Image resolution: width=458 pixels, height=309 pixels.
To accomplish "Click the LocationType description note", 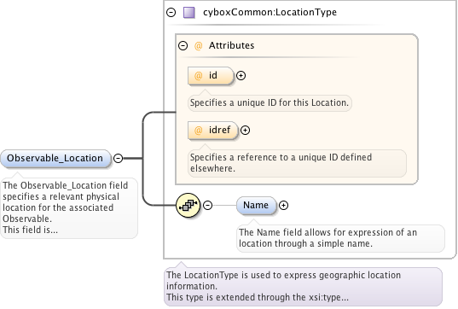I will pos(303,287).
